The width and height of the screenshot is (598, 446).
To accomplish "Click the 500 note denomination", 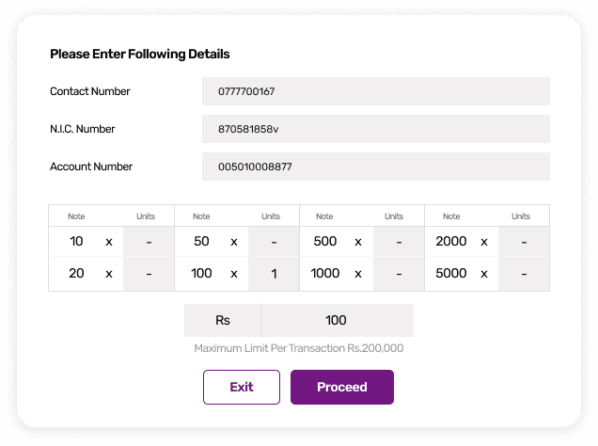I will (x=325, y=242).
